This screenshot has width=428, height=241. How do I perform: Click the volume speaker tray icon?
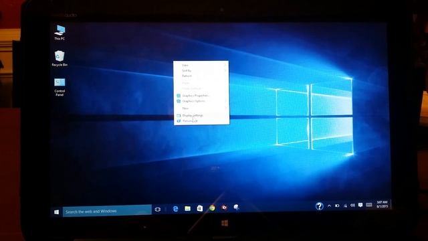tap(352, 206)
